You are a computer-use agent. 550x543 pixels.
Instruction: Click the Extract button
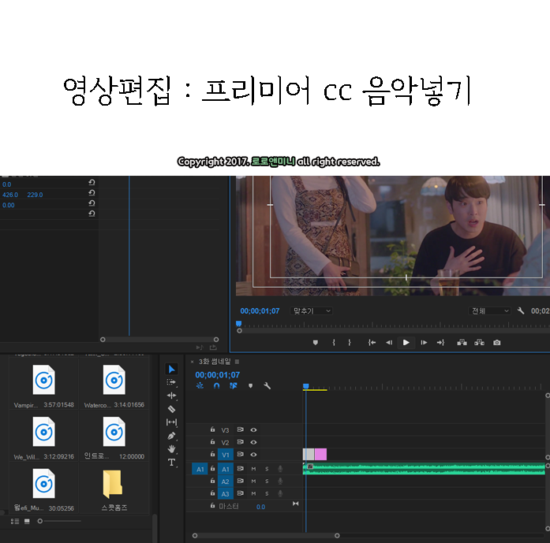(479, 342)
